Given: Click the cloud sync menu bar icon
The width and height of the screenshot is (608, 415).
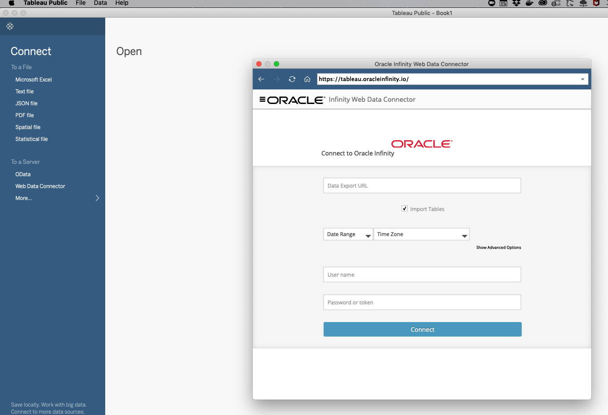Looking at the screenshot, I should [x=583, y=3].
